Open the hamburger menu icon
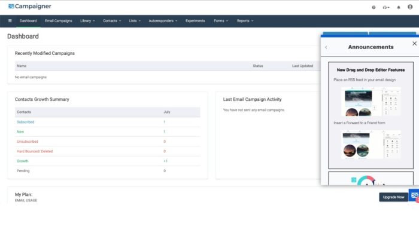The image size is (419, 239). pos(10,21)
